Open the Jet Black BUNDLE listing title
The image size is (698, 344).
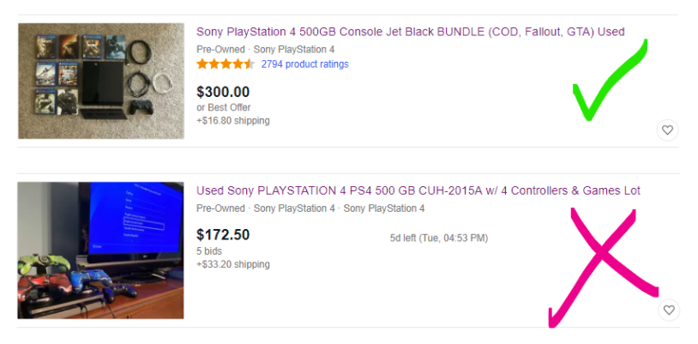(x=410, y=32)
